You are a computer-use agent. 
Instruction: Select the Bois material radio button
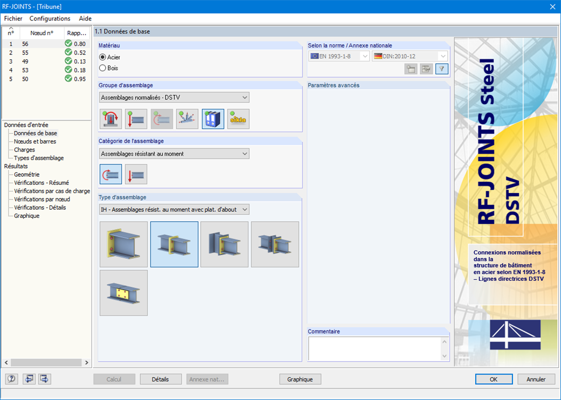tap(102, 68)
